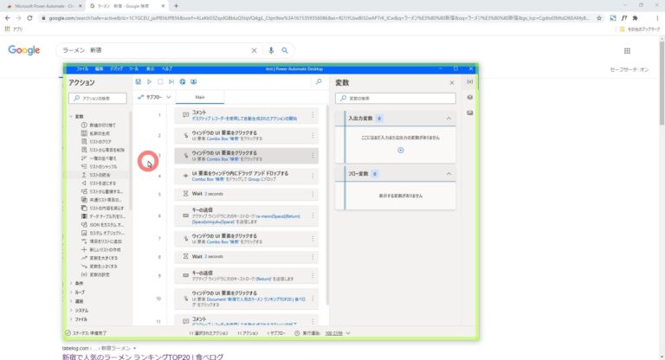The width and height of the screenshot is (665, 360).
Task: Open the ヘルプ menu
Action: click(x=167, y=68)
